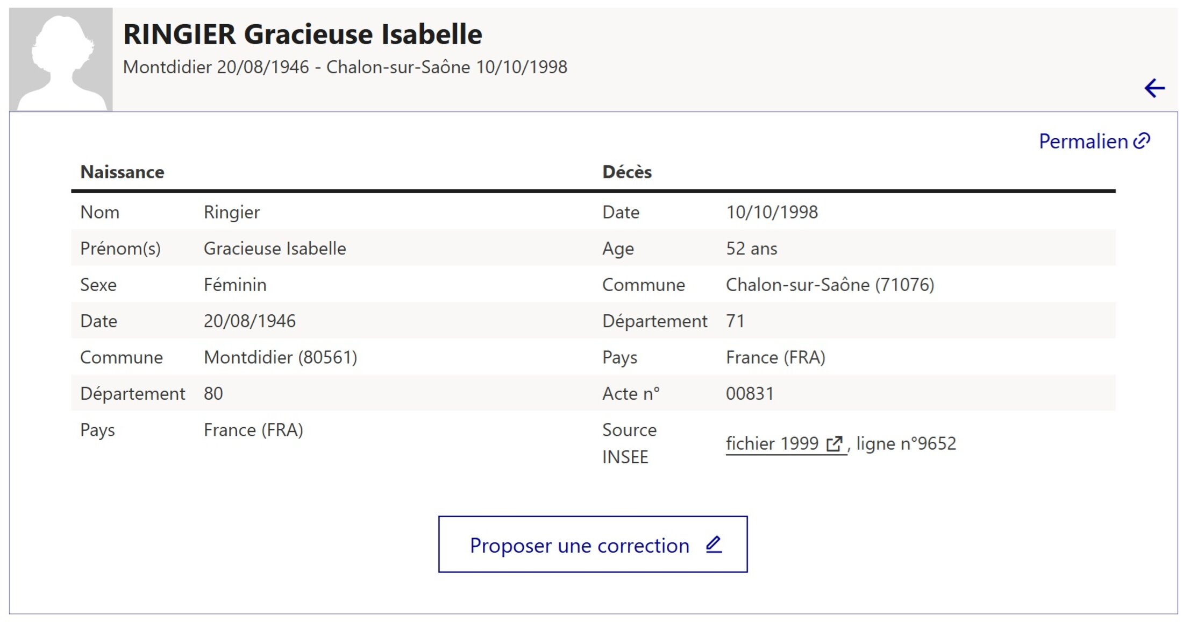This screenshot has width=1183, height=622.
Task: Open the fichier 1999 source link
Action: coord(772,444)
